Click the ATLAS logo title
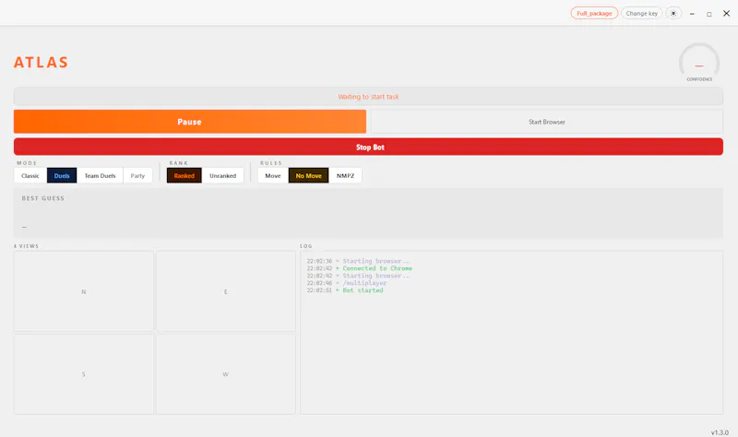Viewport: 738px width, 437px height. pyautogui.click(x=41, y=62)
